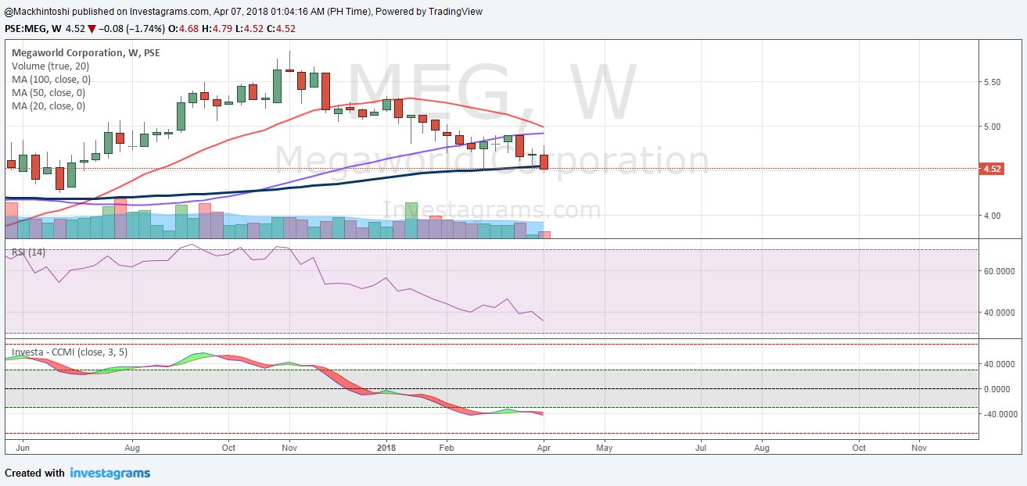Click the 2018 label on the time axis
The height and width of the screenshot is (486, 1027).
click(x=386, y=448)
